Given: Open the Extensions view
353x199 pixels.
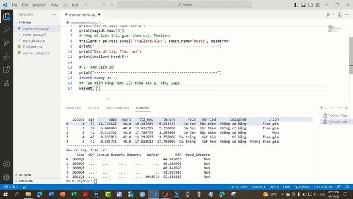Looking at the screenshot, I should coord(7,70).
